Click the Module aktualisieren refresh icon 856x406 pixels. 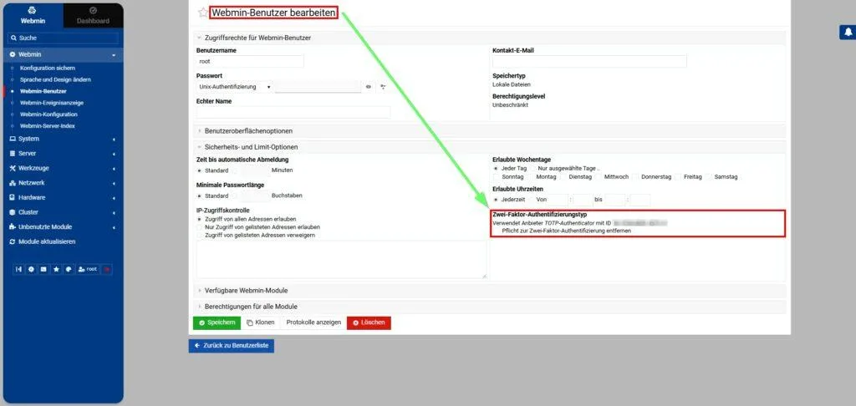(12, 241)
